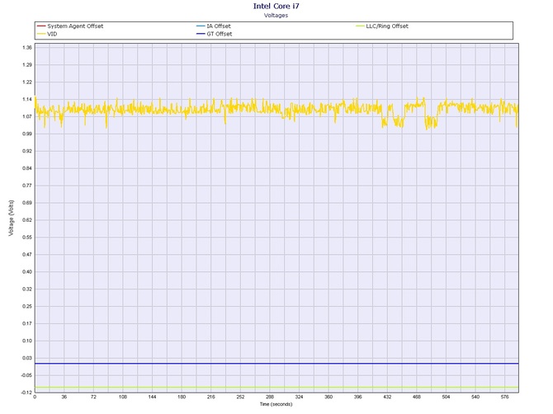Click the red System Agent Offset color line
Image resolution: width=553 pixels, height=414 pixels.
[x=41, y=26]
